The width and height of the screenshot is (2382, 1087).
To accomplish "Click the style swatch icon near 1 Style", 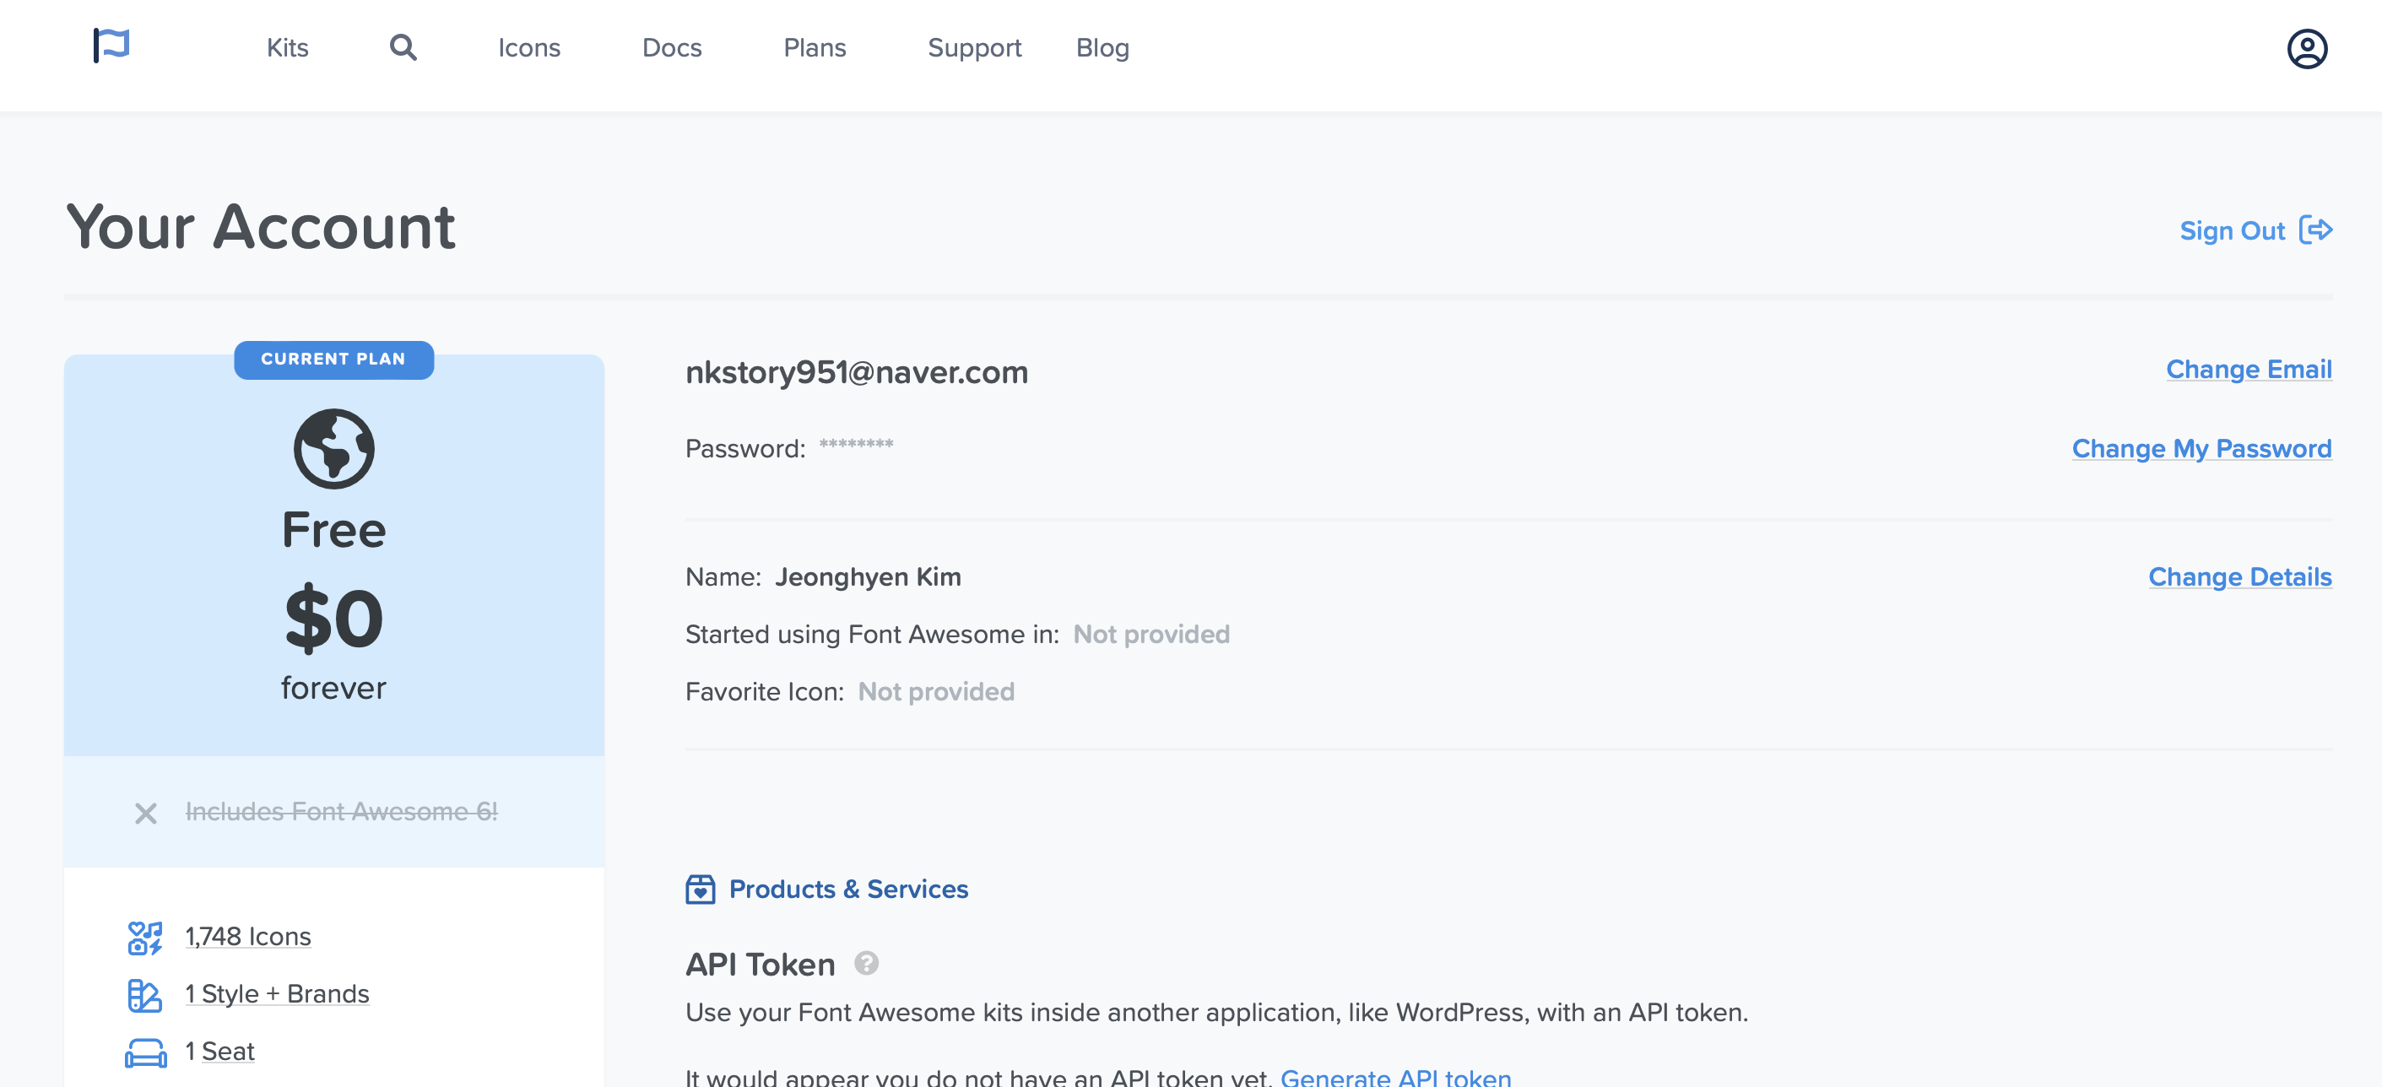I will click(144, 996).
